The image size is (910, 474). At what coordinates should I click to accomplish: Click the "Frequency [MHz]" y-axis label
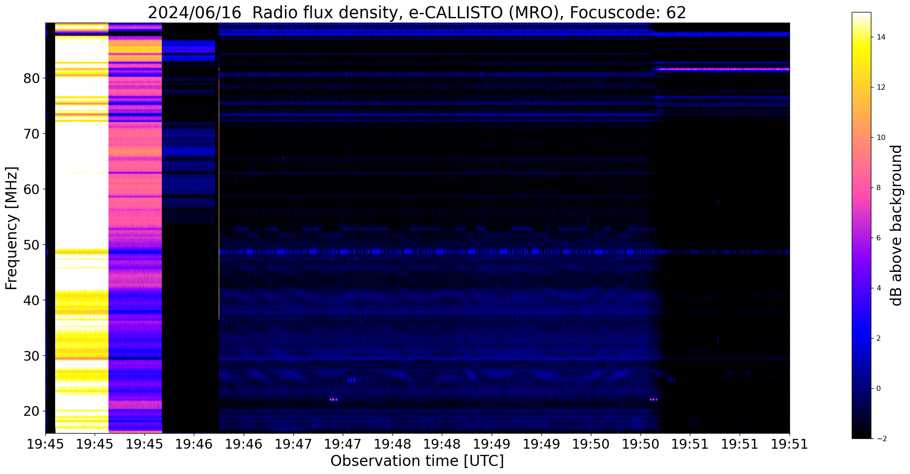point(12,228)
